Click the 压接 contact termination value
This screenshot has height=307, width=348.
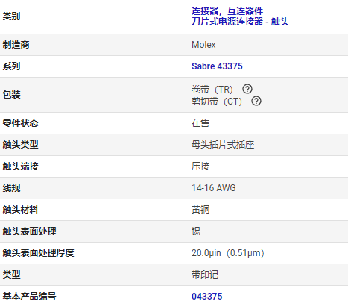[x=200, y=167]
